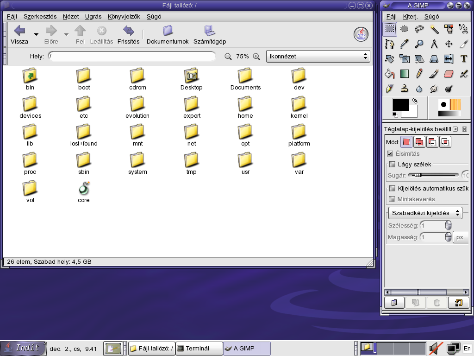Viewport: 474px width, 356px height.
Task: Set selection mode to add to selection
Action: (419, 142)
